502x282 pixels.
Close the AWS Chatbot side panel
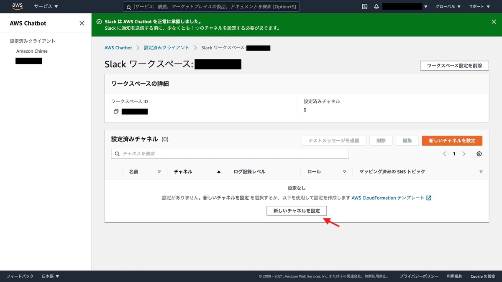(x=82, y=23)
